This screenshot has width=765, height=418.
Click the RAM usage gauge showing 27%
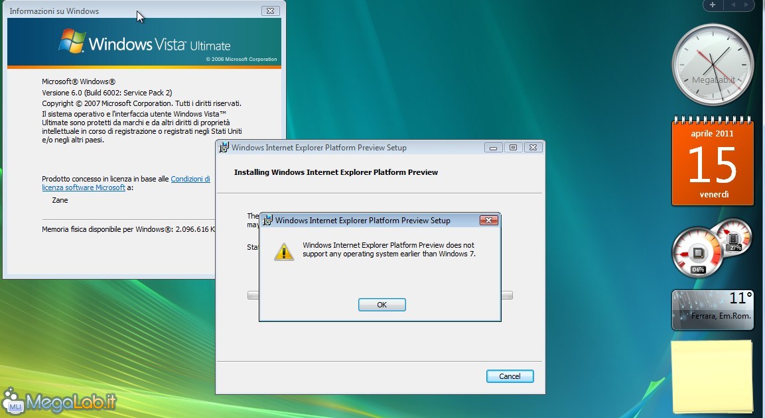[732, 237]
